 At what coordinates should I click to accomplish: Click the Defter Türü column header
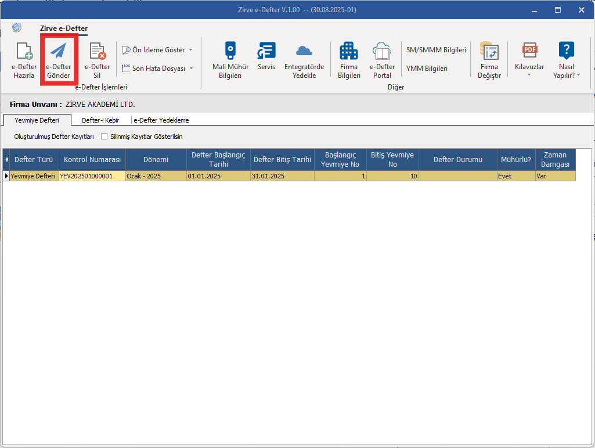point(34,160)
